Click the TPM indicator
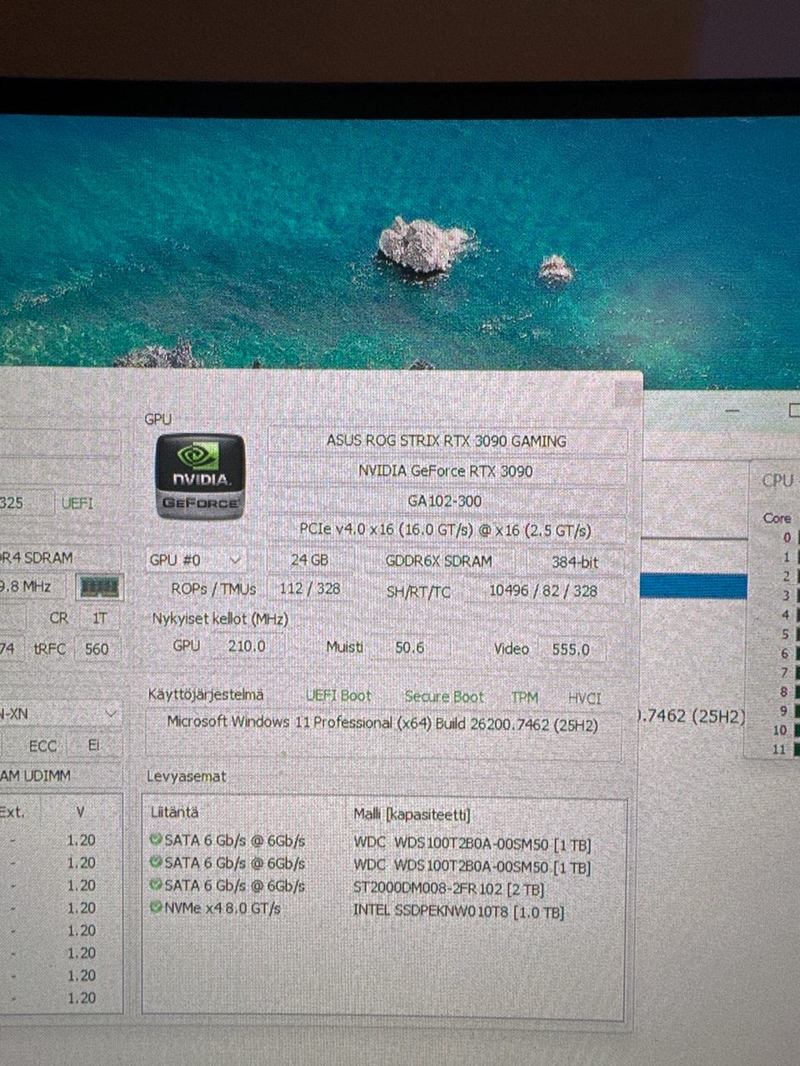The width and height of the screenshot is (800, 1066). [525, 698]
